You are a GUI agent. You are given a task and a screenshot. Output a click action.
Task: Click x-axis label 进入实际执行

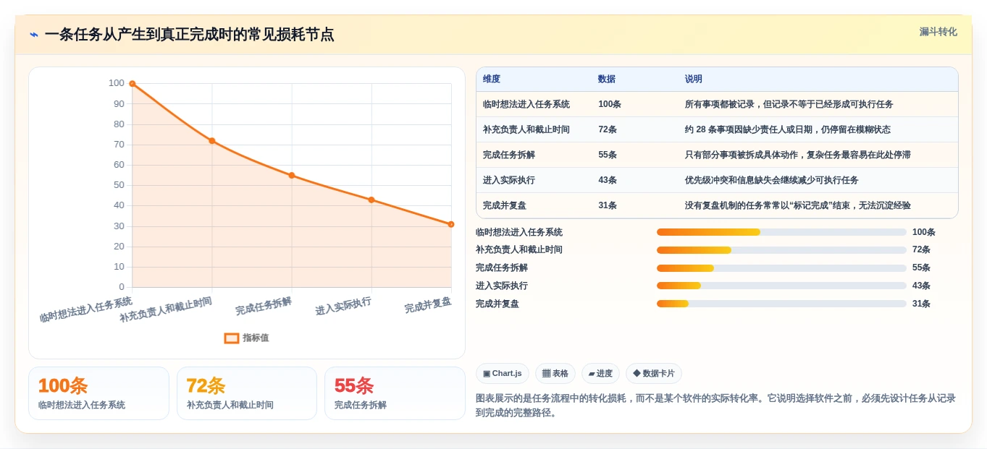(343, 307)
